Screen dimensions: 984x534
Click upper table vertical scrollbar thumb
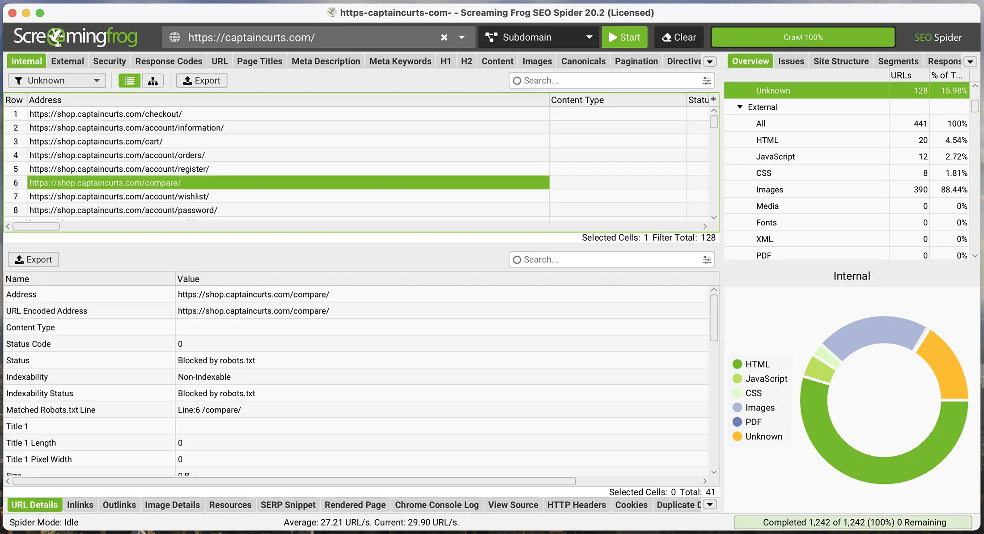714,122
